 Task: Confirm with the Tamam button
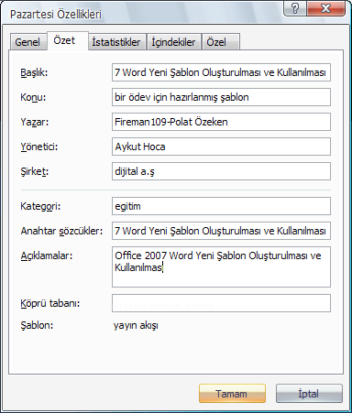pos(232,394)
